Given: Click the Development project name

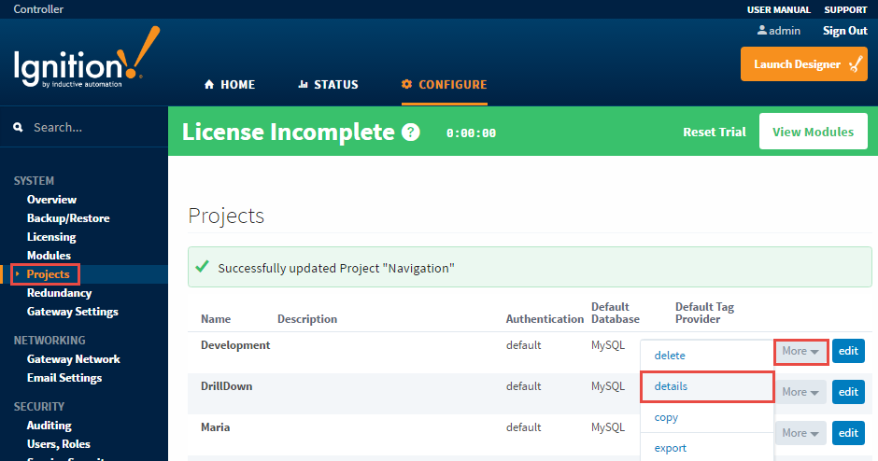Looking at the screenshot, I should coord(235,345).
